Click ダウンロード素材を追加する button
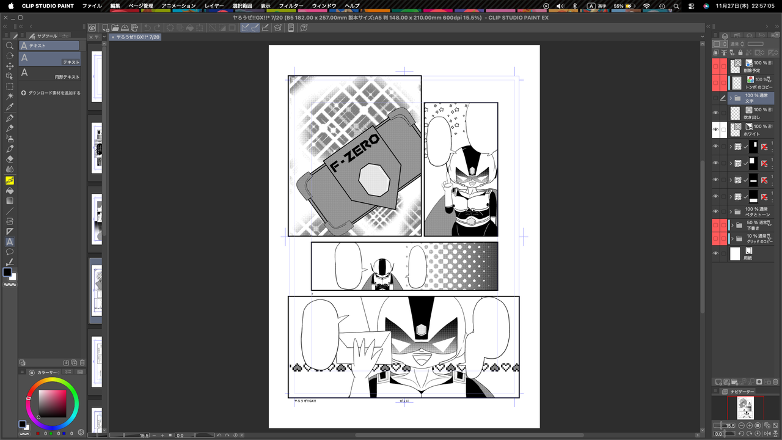The width and height of the screenshot is (782, 440). (x=51, y=93)
